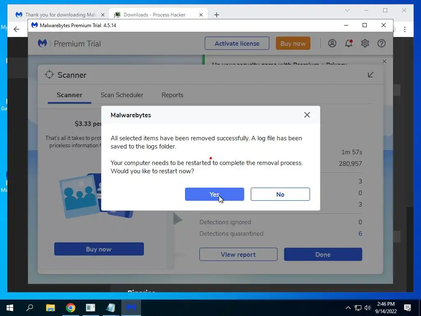The height and width of the screenshot is (316, 421).
Task: Click Chrome back arrow
Action: pyautogui.click(x=16, y=29)
